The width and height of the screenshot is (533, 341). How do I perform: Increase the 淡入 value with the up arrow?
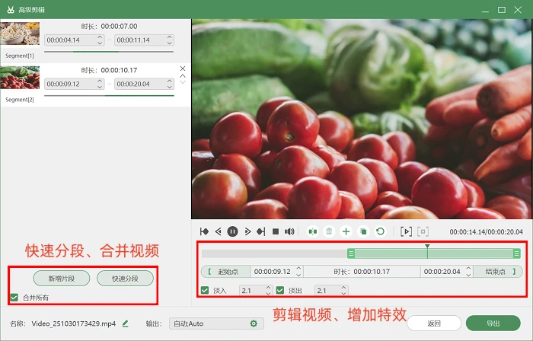point(268,288)
